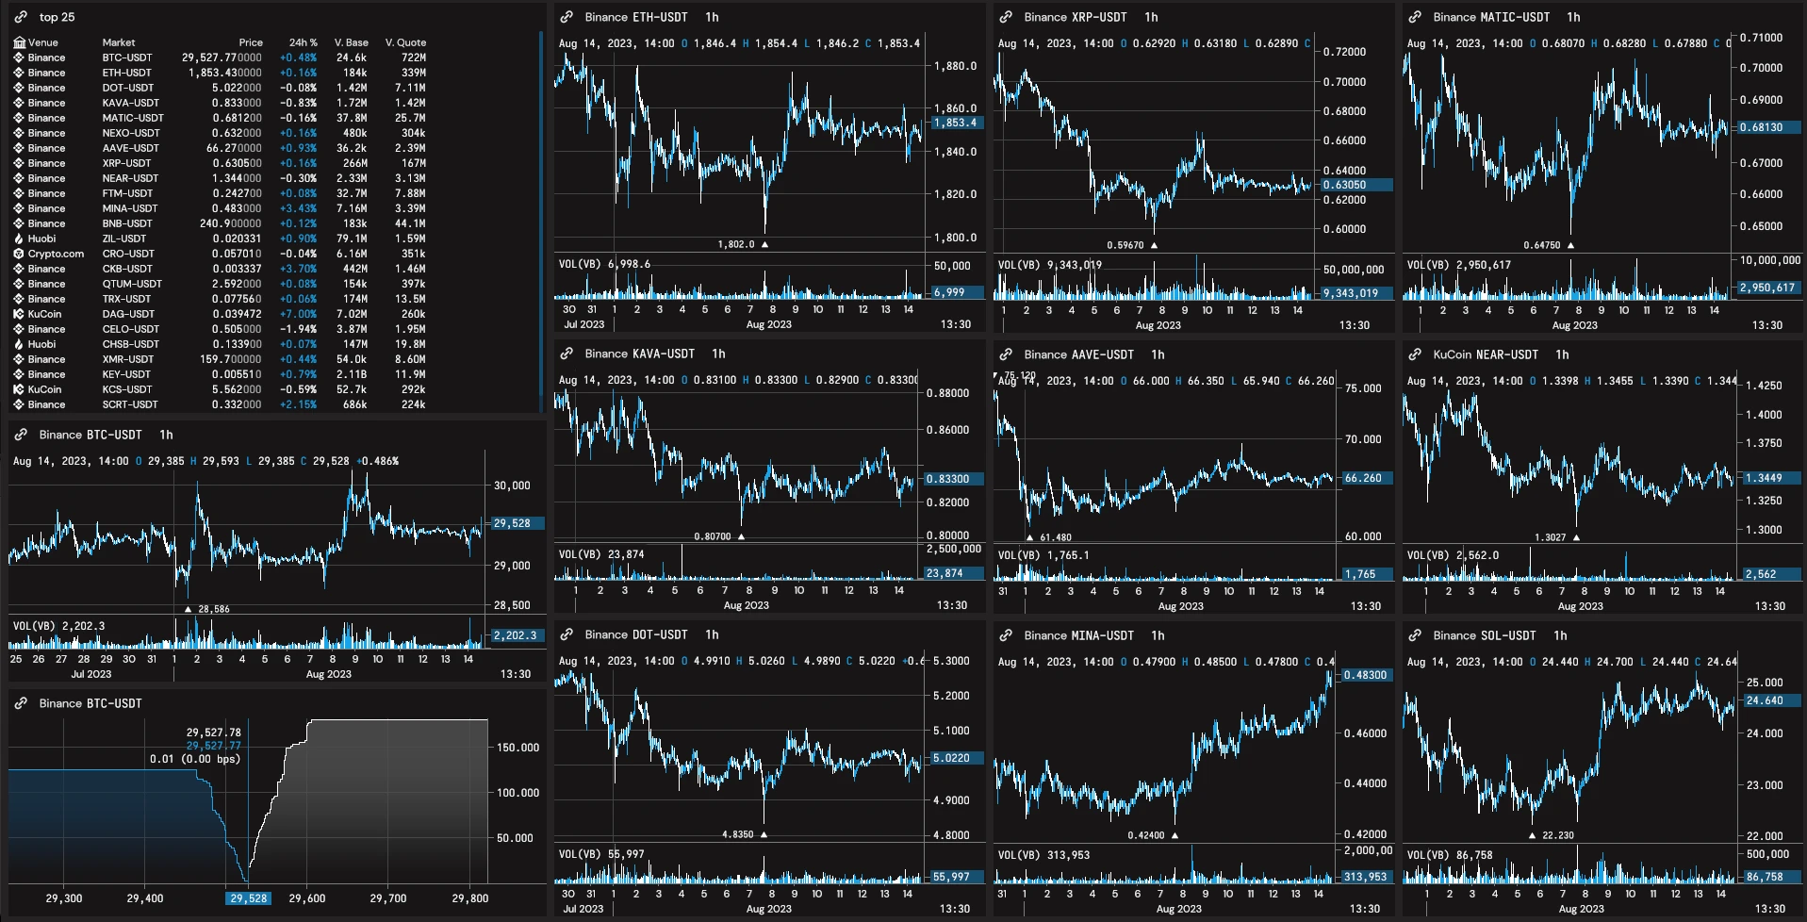Click link icon on Binance KAVA-USDT chart
Screen dimensions: 1807x922
[x=567, y=354]
